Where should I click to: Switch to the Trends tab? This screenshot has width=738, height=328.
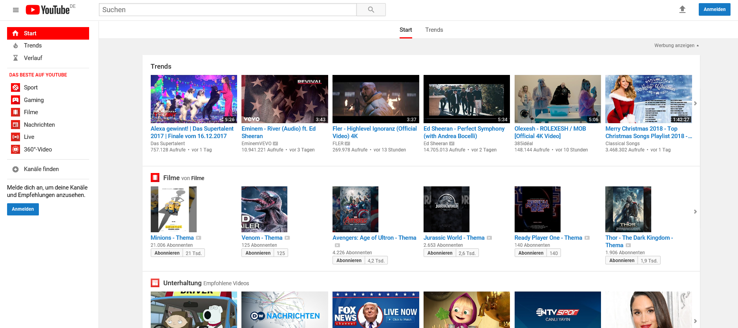434,30
